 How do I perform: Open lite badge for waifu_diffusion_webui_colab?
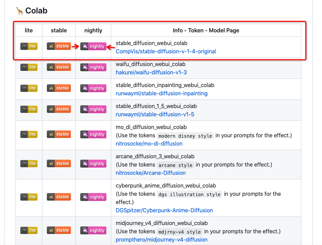29,67
